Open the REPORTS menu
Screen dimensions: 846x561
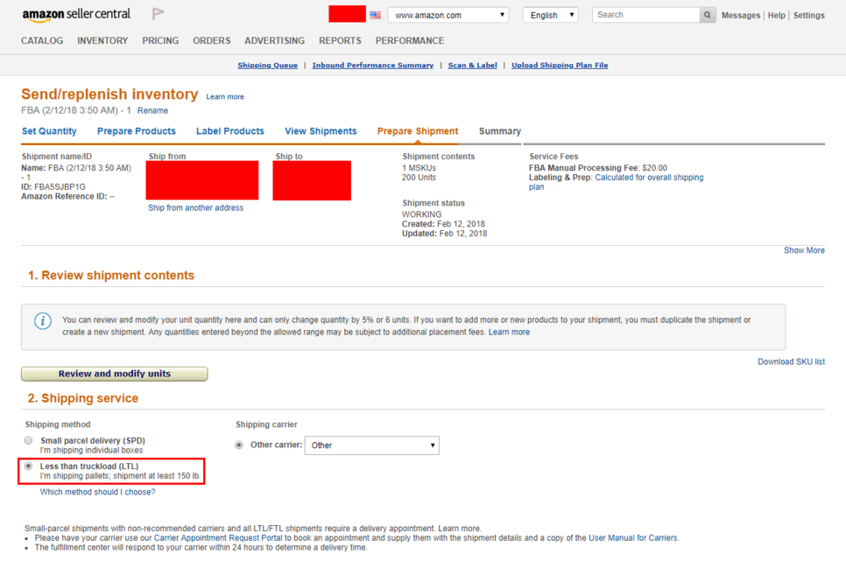340,40
